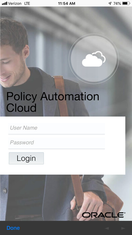Tap the 74% battery percentage text

[x=117, y=3]
